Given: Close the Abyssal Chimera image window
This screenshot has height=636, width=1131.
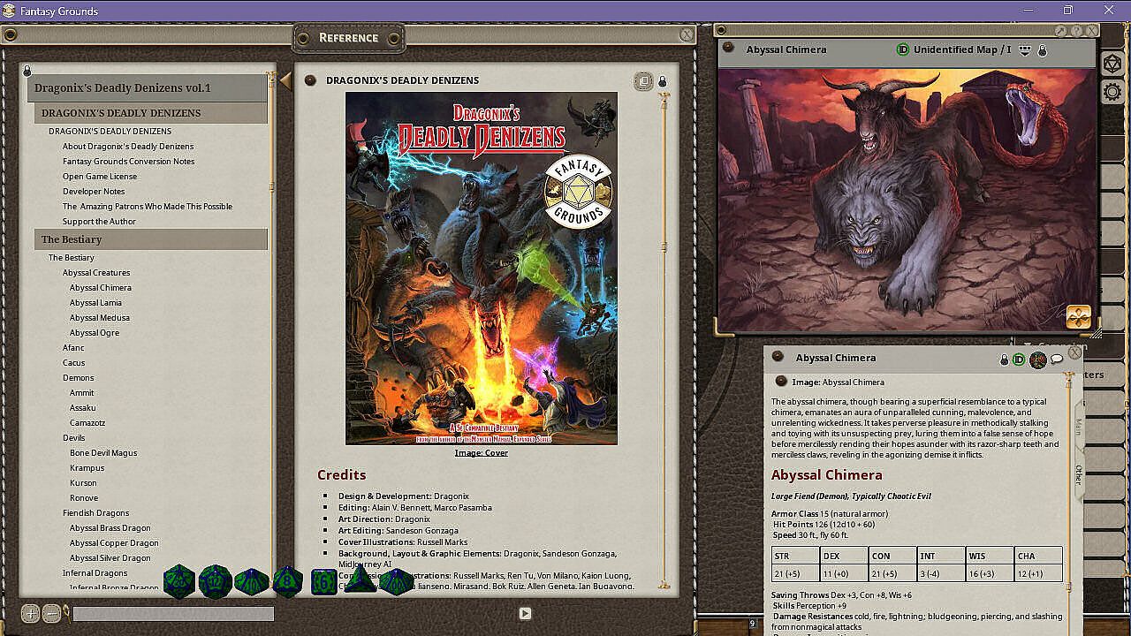Looking at the screenshot, I should click(x=1091, y=31).
